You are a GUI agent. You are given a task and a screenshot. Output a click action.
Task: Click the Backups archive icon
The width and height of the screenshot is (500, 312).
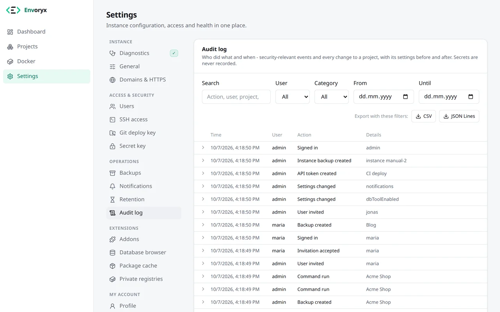(x=112, y=173)
